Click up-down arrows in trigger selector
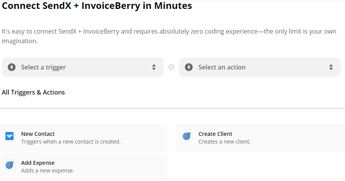The width and height of the screenshot is (345, 181). (x=154, y=67)
